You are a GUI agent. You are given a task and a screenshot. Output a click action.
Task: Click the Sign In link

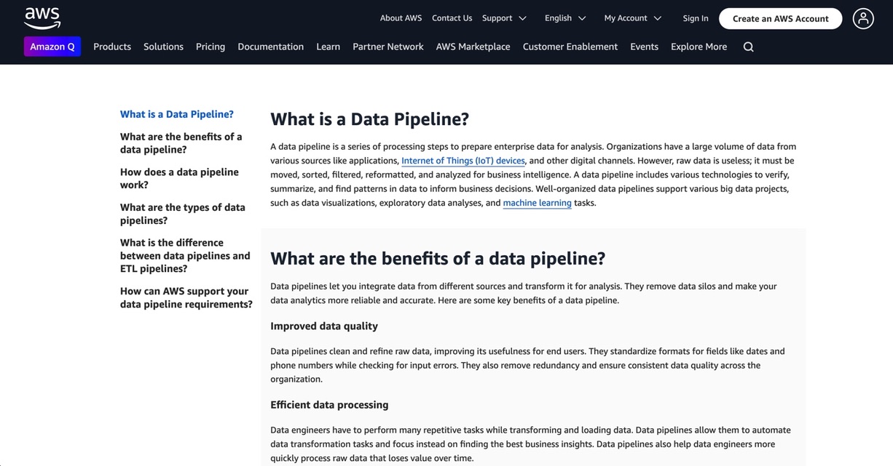696,18
